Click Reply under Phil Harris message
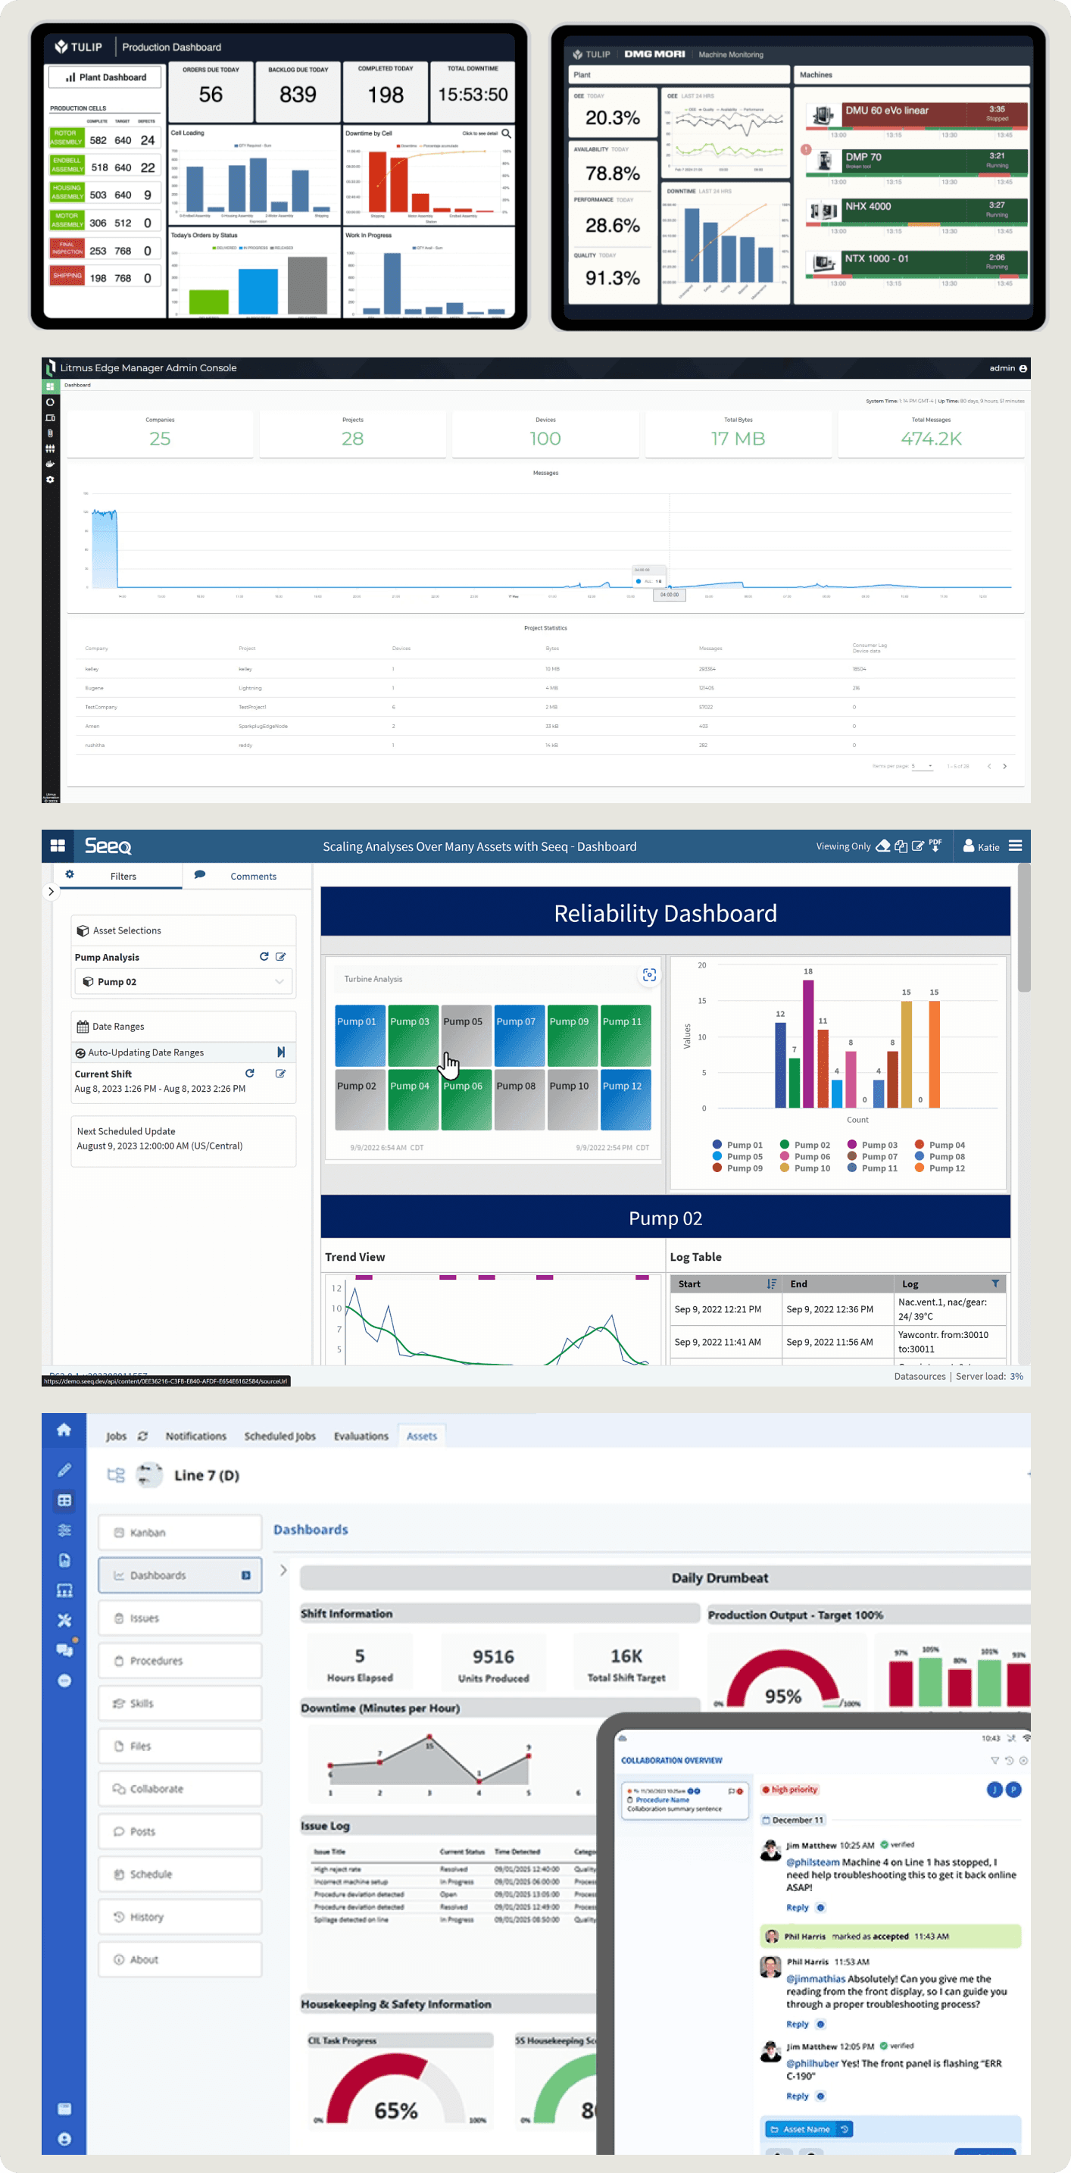This screenshot has height=2173, width=1071. (797, 2024)
